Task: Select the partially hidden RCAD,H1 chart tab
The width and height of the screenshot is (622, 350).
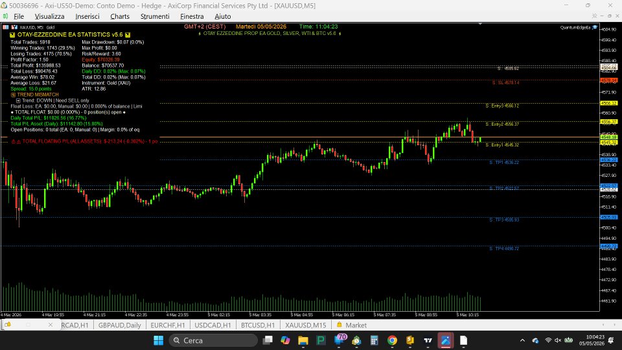Action: pyautogui.click(x=75, y=325)
